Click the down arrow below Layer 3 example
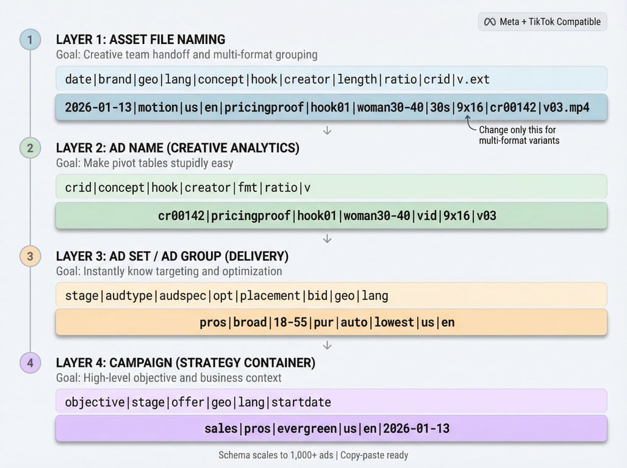The image size is (627, 468). [x=327, y=346]
